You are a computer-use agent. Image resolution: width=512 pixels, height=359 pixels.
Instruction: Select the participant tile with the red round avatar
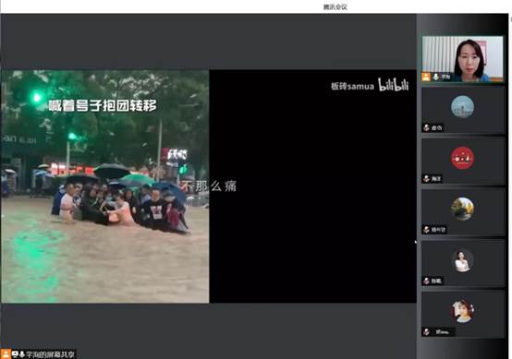(462, 162)
